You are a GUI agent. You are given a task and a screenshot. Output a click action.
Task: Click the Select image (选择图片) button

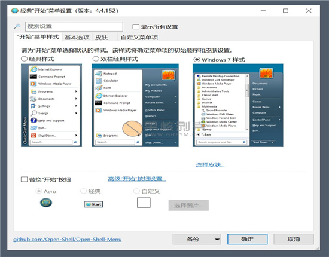(188, 206)
